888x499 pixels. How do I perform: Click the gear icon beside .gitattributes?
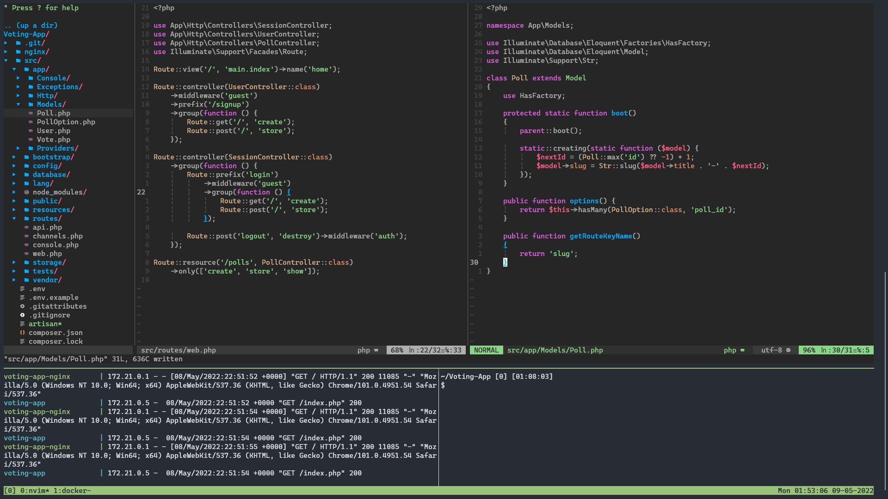click(22, 306)
